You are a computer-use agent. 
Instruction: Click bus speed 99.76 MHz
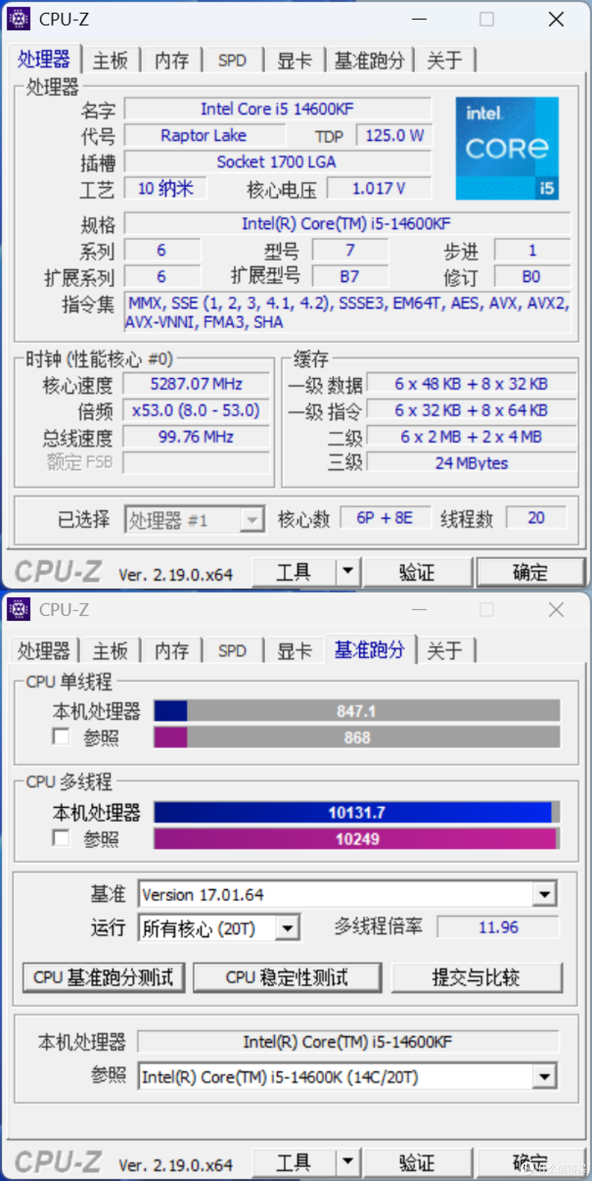point(196,437)
